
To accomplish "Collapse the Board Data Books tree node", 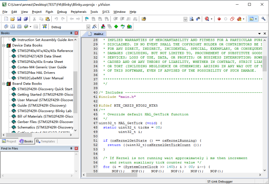I will tap(3, 83).
